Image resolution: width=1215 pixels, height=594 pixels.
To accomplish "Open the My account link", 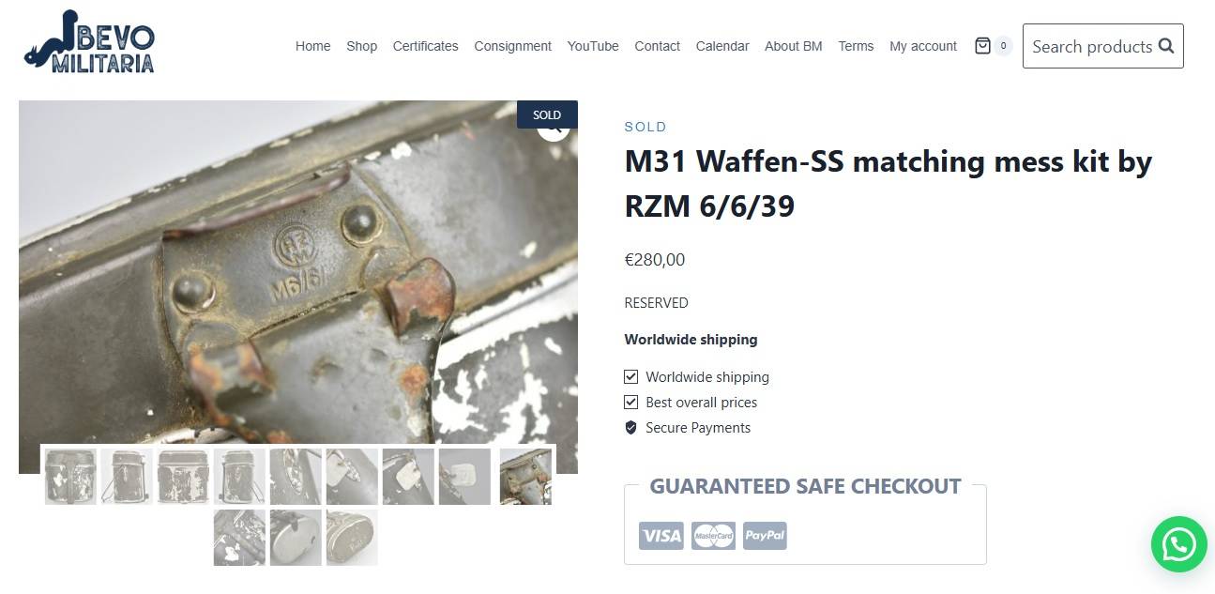I will point(923,46).
